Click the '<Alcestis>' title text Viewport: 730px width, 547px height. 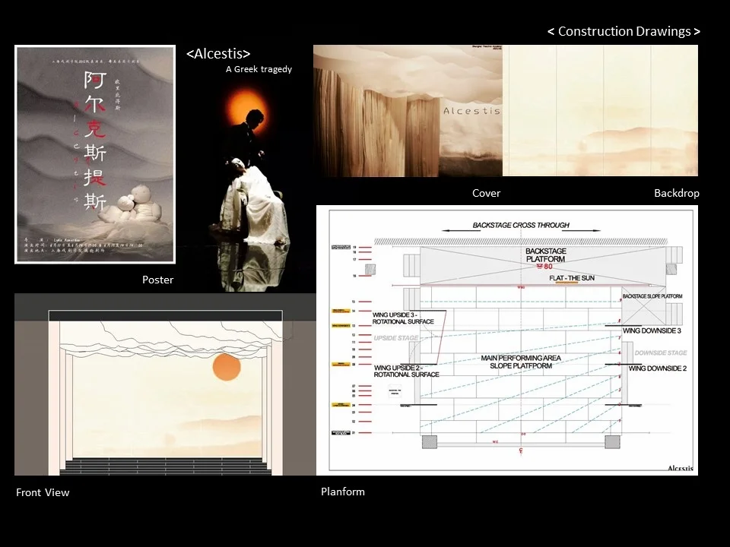point(218,53)
